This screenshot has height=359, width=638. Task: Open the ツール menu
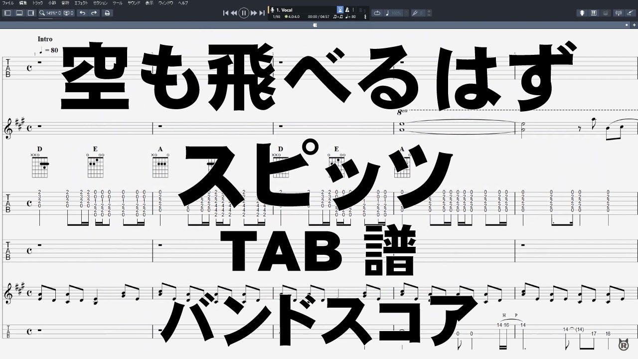(x=118, y=3)
